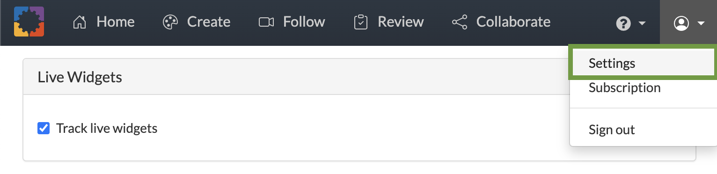Click the user profile avatar icon
This screenshot has height=174, width=717.
pyautogui.click(x=681, y=23)
